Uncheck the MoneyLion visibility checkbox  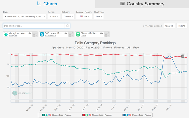point(34,35)
